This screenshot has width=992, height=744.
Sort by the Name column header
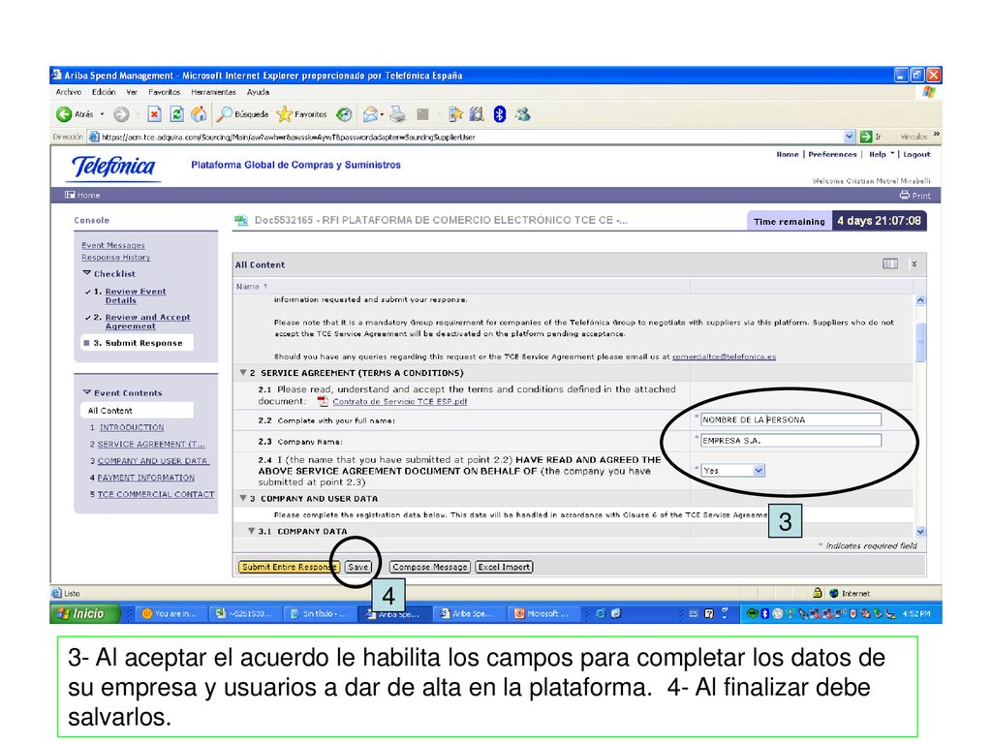tap(252, 287)
